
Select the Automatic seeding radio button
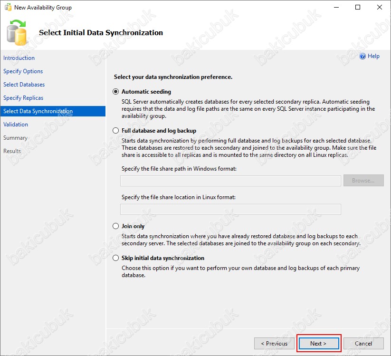(115, 92)
